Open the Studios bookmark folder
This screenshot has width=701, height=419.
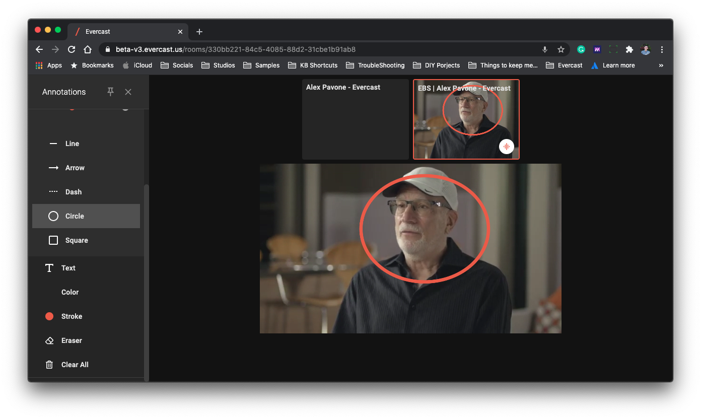[218, 65]
